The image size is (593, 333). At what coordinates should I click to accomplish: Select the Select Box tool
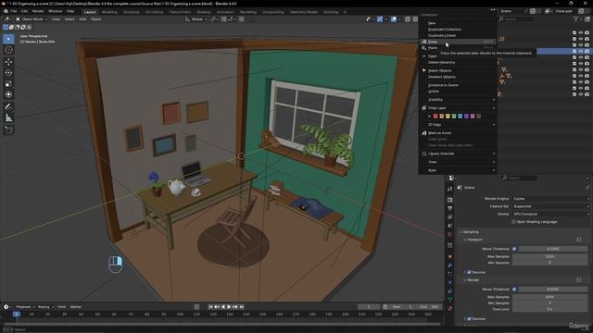click(x=8, y=39)
